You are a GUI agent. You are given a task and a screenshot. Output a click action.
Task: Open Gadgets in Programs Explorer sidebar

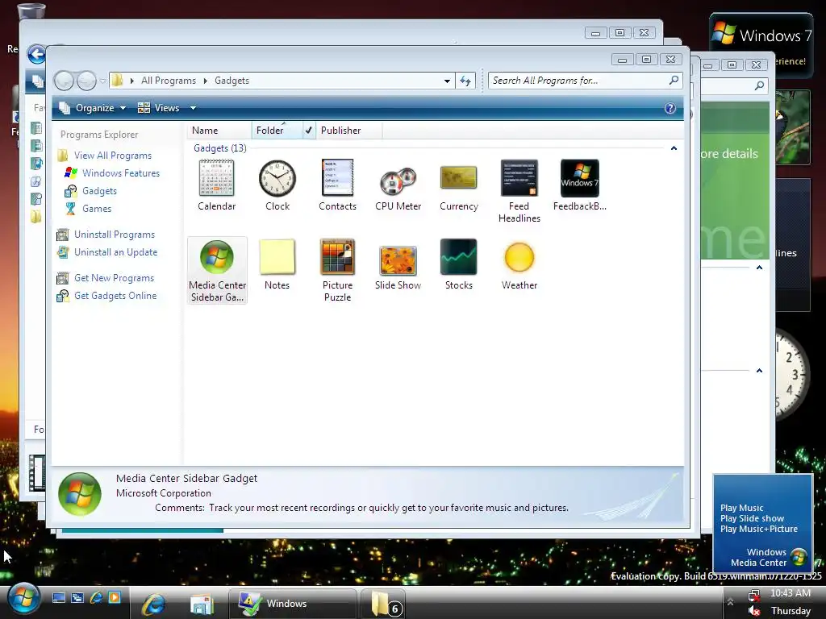pos(99,191)
